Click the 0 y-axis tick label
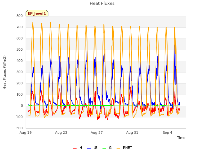The height and width of the screenshot is (154, 205). 22,106
